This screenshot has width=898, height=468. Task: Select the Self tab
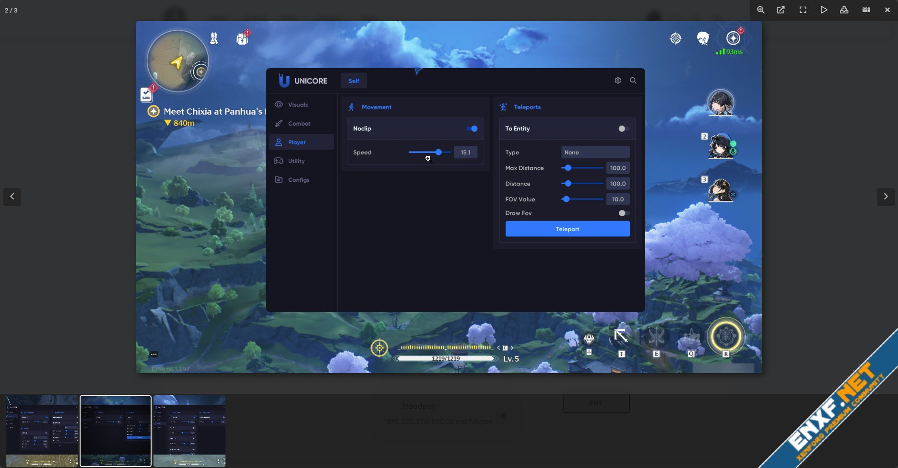[354, 81]
